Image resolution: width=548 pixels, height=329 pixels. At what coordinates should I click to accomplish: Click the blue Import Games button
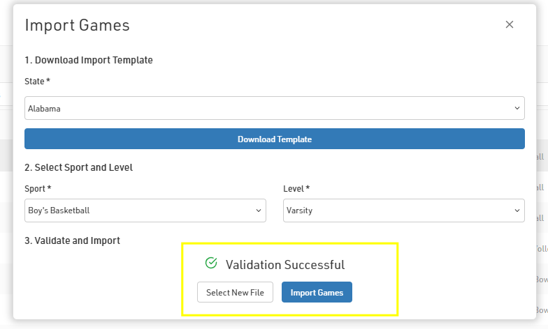317,293
